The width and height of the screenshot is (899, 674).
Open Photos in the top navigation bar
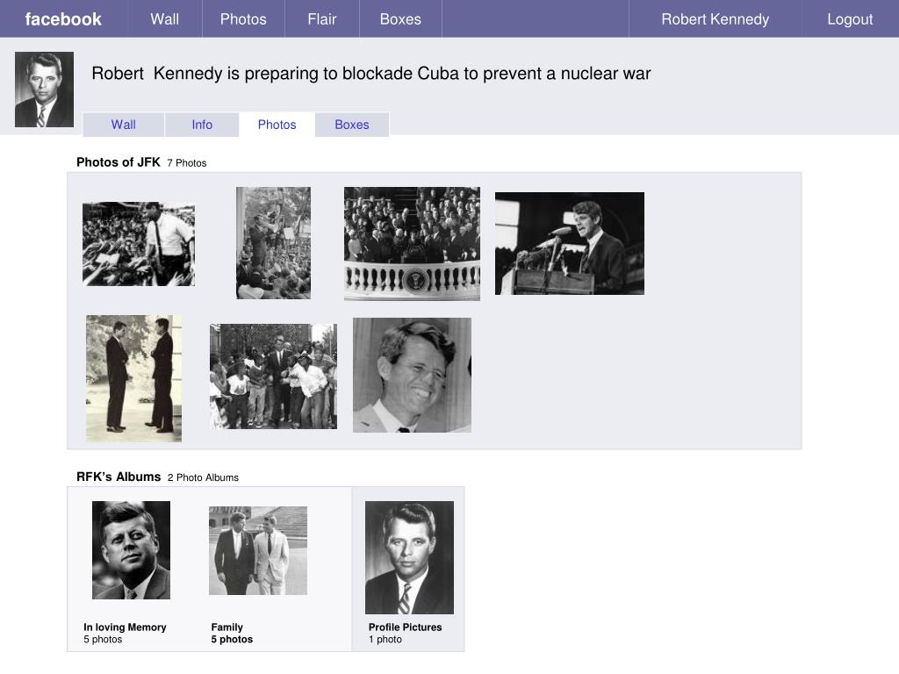click(x=243, y=19)
